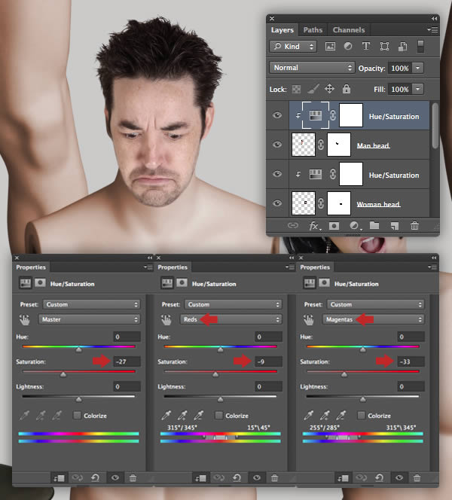Toggle adjustment visibility eye in Master properties panel
This screenshot has width=452, height=500.
point(115,477)
